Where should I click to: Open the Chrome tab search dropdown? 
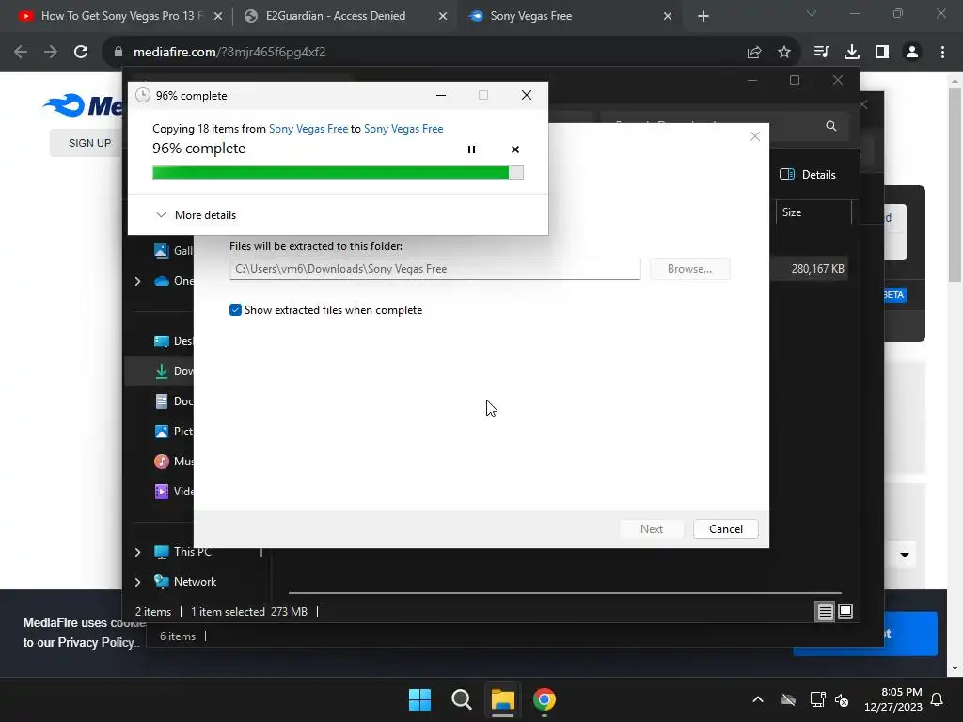(x=812, y=13)
